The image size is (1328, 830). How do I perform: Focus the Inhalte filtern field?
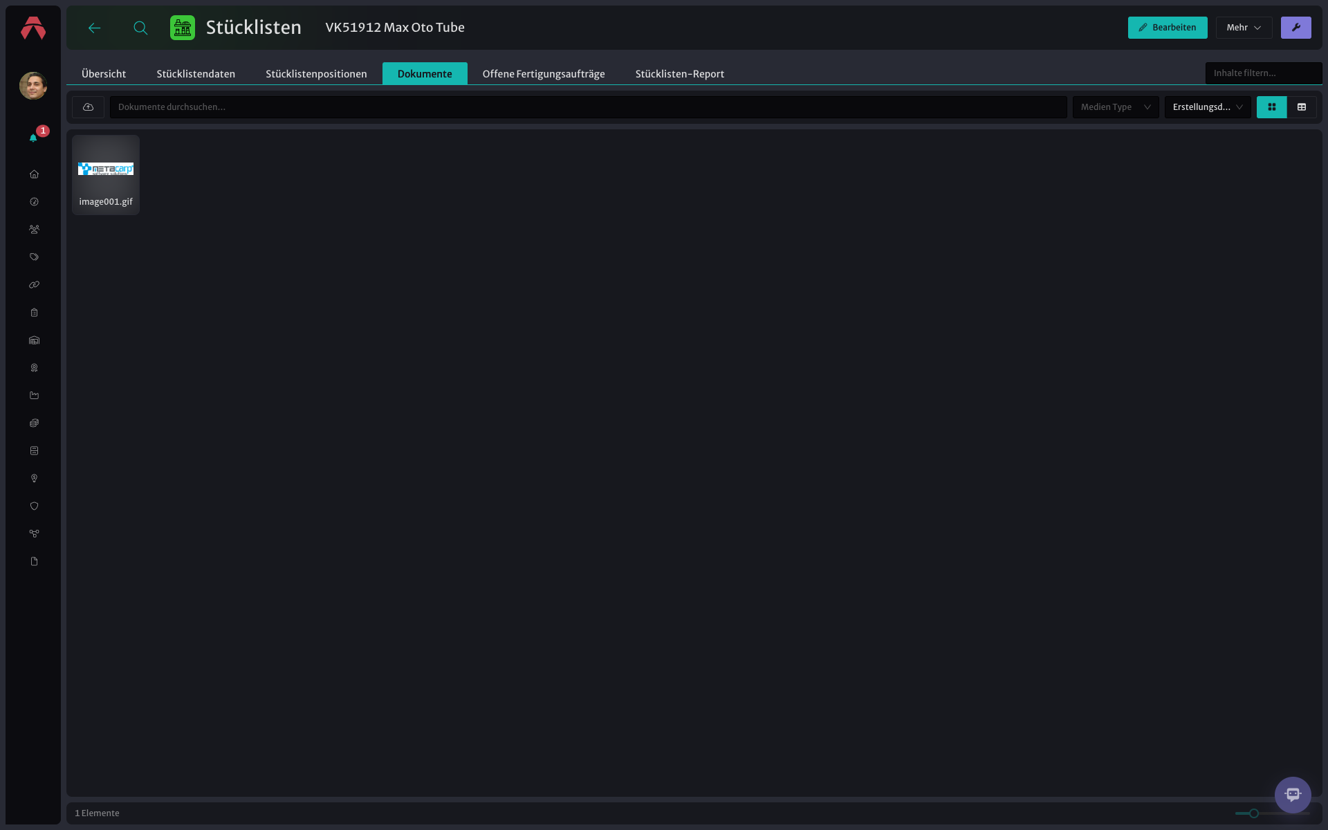pos(1263,73)
